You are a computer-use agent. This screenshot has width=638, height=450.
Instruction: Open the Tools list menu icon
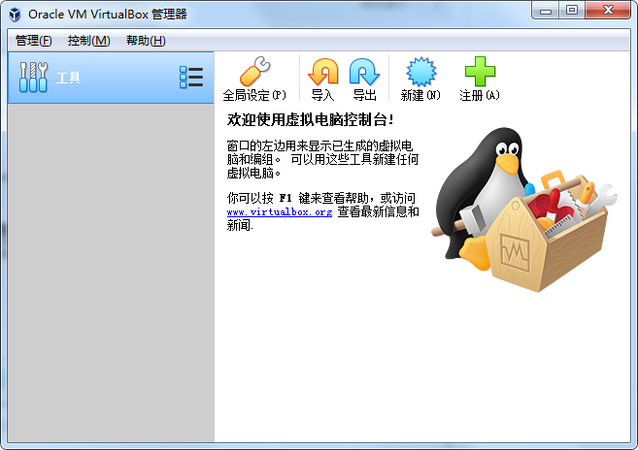click(x=191, y=78)
